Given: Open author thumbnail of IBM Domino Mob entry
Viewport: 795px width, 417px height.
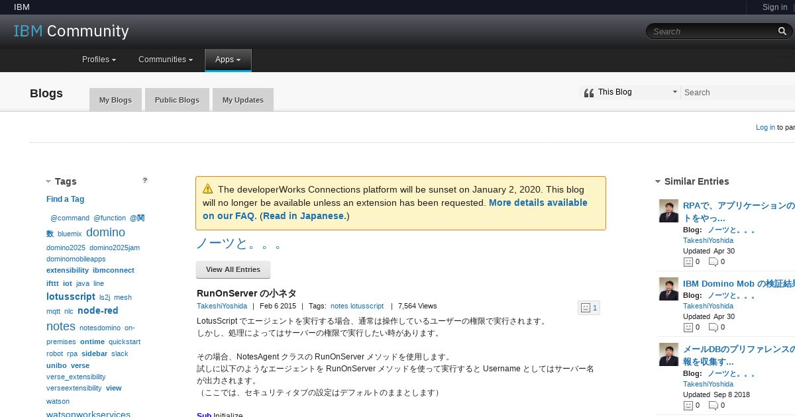Looking at the screenshot, I should coord(668,289).
